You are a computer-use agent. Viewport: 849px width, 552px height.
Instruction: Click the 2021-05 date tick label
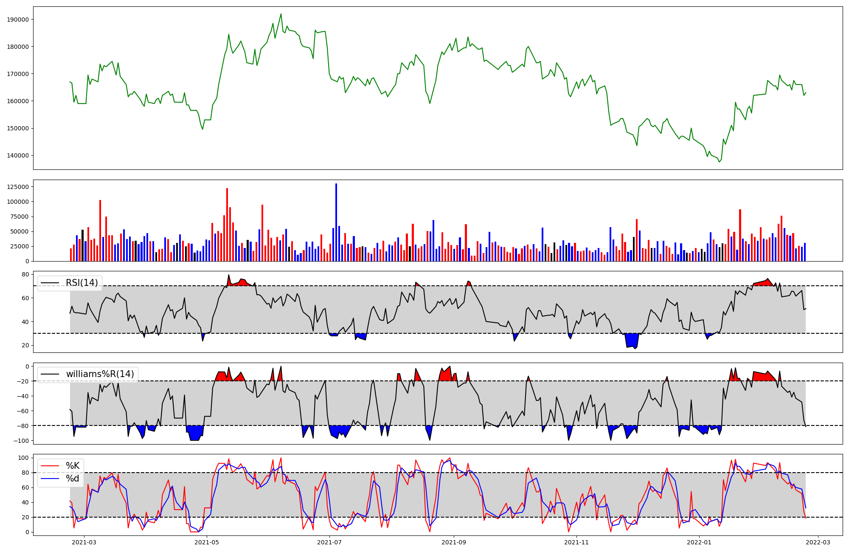pos(207,542)
